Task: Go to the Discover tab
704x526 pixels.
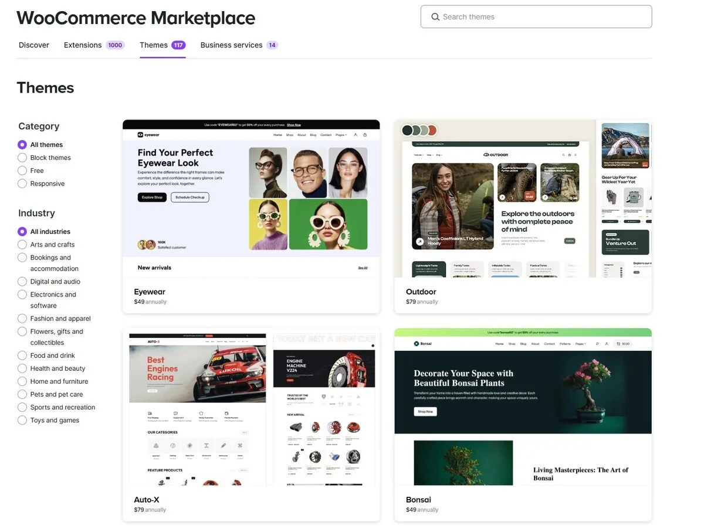Action: tap(34, 45)
